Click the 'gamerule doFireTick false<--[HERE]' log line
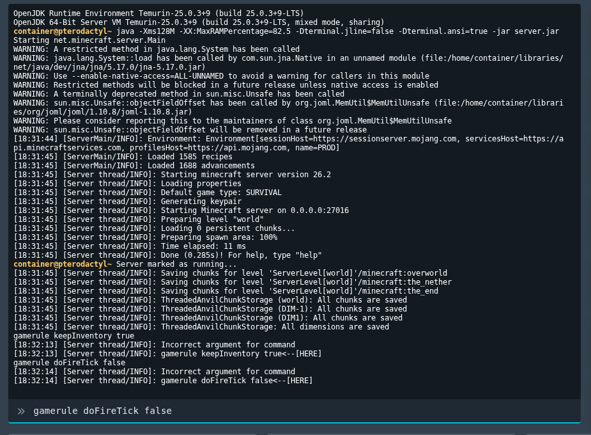Screen dimensions: 591x435 [163, 381]
